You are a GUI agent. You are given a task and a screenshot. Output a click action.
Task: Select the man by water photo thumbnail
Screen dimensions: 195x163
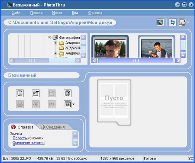click(x=156, y=47)
